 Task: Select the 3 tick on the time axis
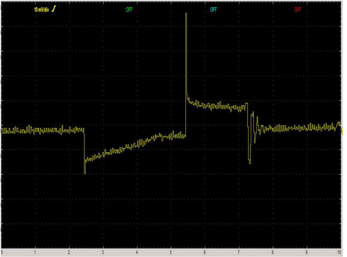click(103, 252)
